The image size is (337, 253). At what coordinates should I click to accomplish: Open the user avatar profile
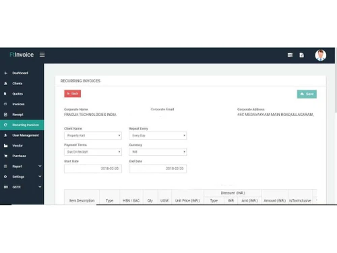point(320,55)
